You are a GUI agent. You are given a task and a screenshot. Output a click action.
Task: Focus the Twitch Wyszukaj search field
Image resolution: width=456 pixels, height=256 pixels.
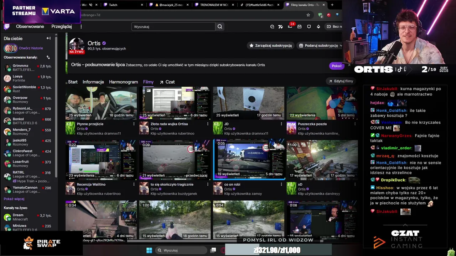(173, 27)
